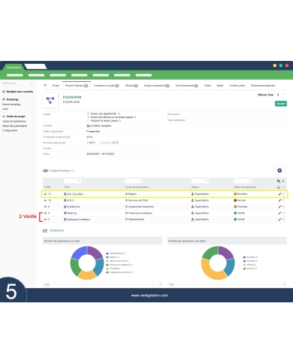Image resolution: width=293 pixels, height=364 pixels.
Task: Click the Project Partners section handshake icon
Action: pyautogui.click(x=45, y=171)
